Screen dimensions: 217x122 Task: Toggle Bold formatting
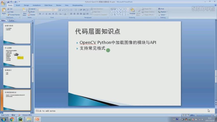[40, 14]
